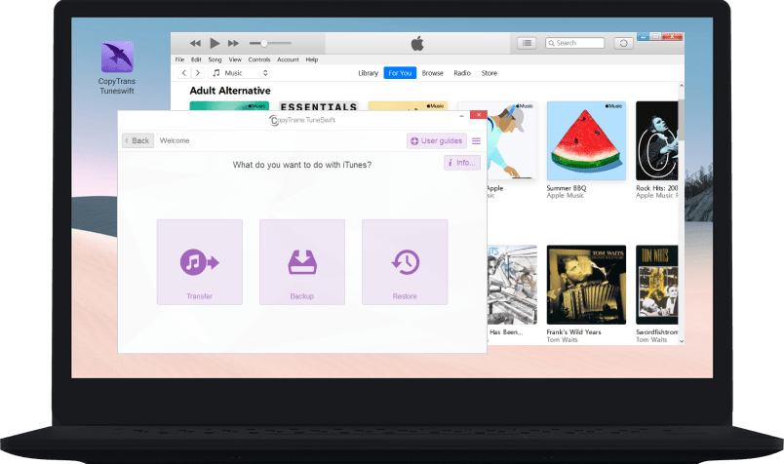The height and width of the screenshot is (464, 784).
Task: Open the iTunes View menu
Action: pyautogui.click(x=235, y=59)
